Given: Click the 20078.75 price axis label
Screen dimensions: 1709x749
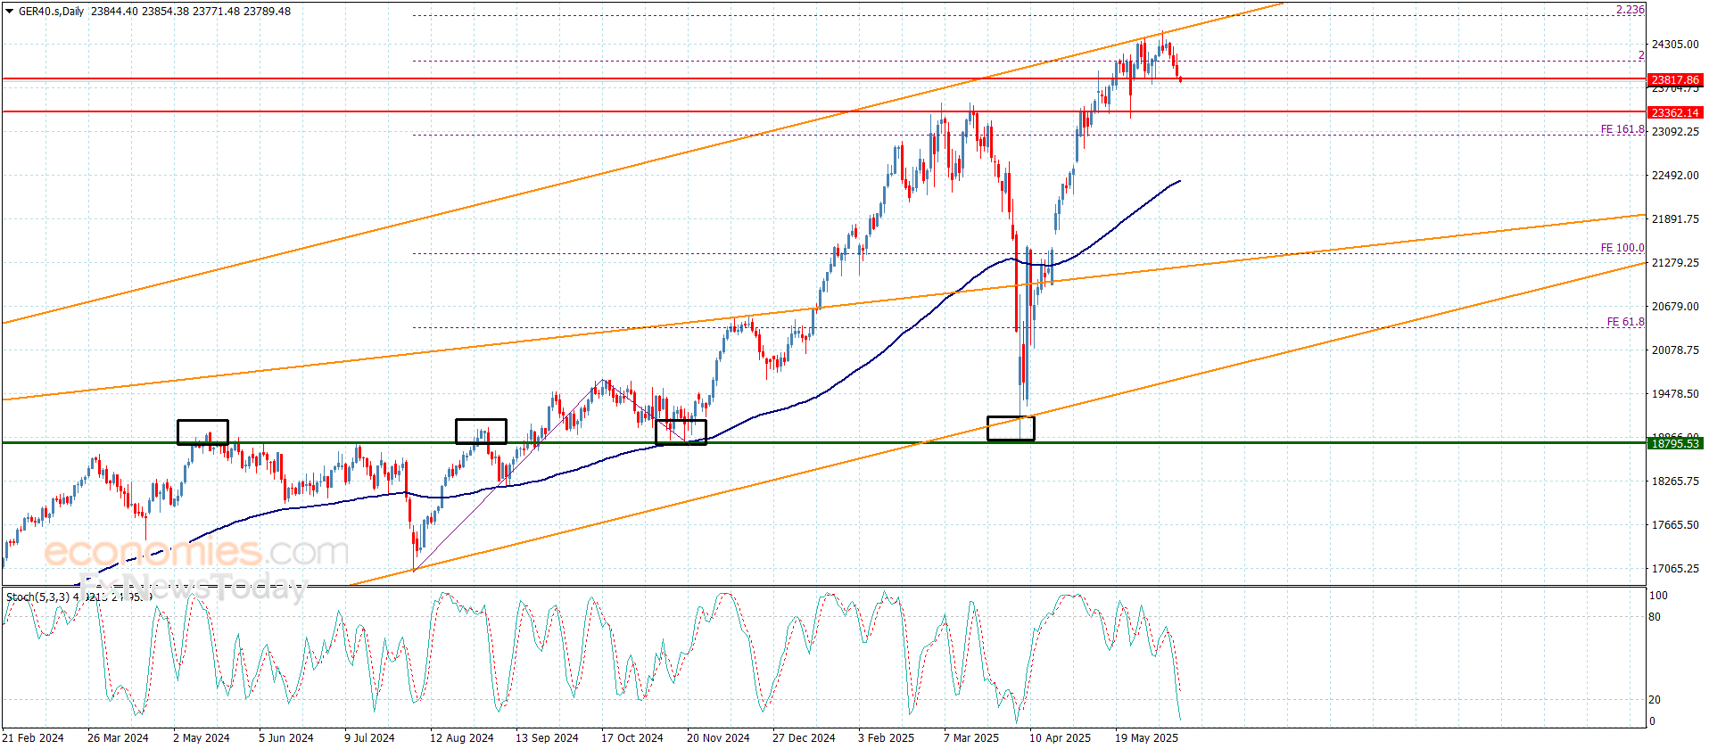Looking at the screenshot, I should [x=1675, y=350].
